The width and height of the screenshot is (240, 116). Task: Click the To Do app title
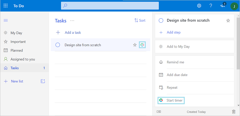point(19,6)
